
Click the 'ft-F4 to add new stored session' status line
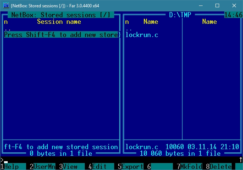pos(61,147)
